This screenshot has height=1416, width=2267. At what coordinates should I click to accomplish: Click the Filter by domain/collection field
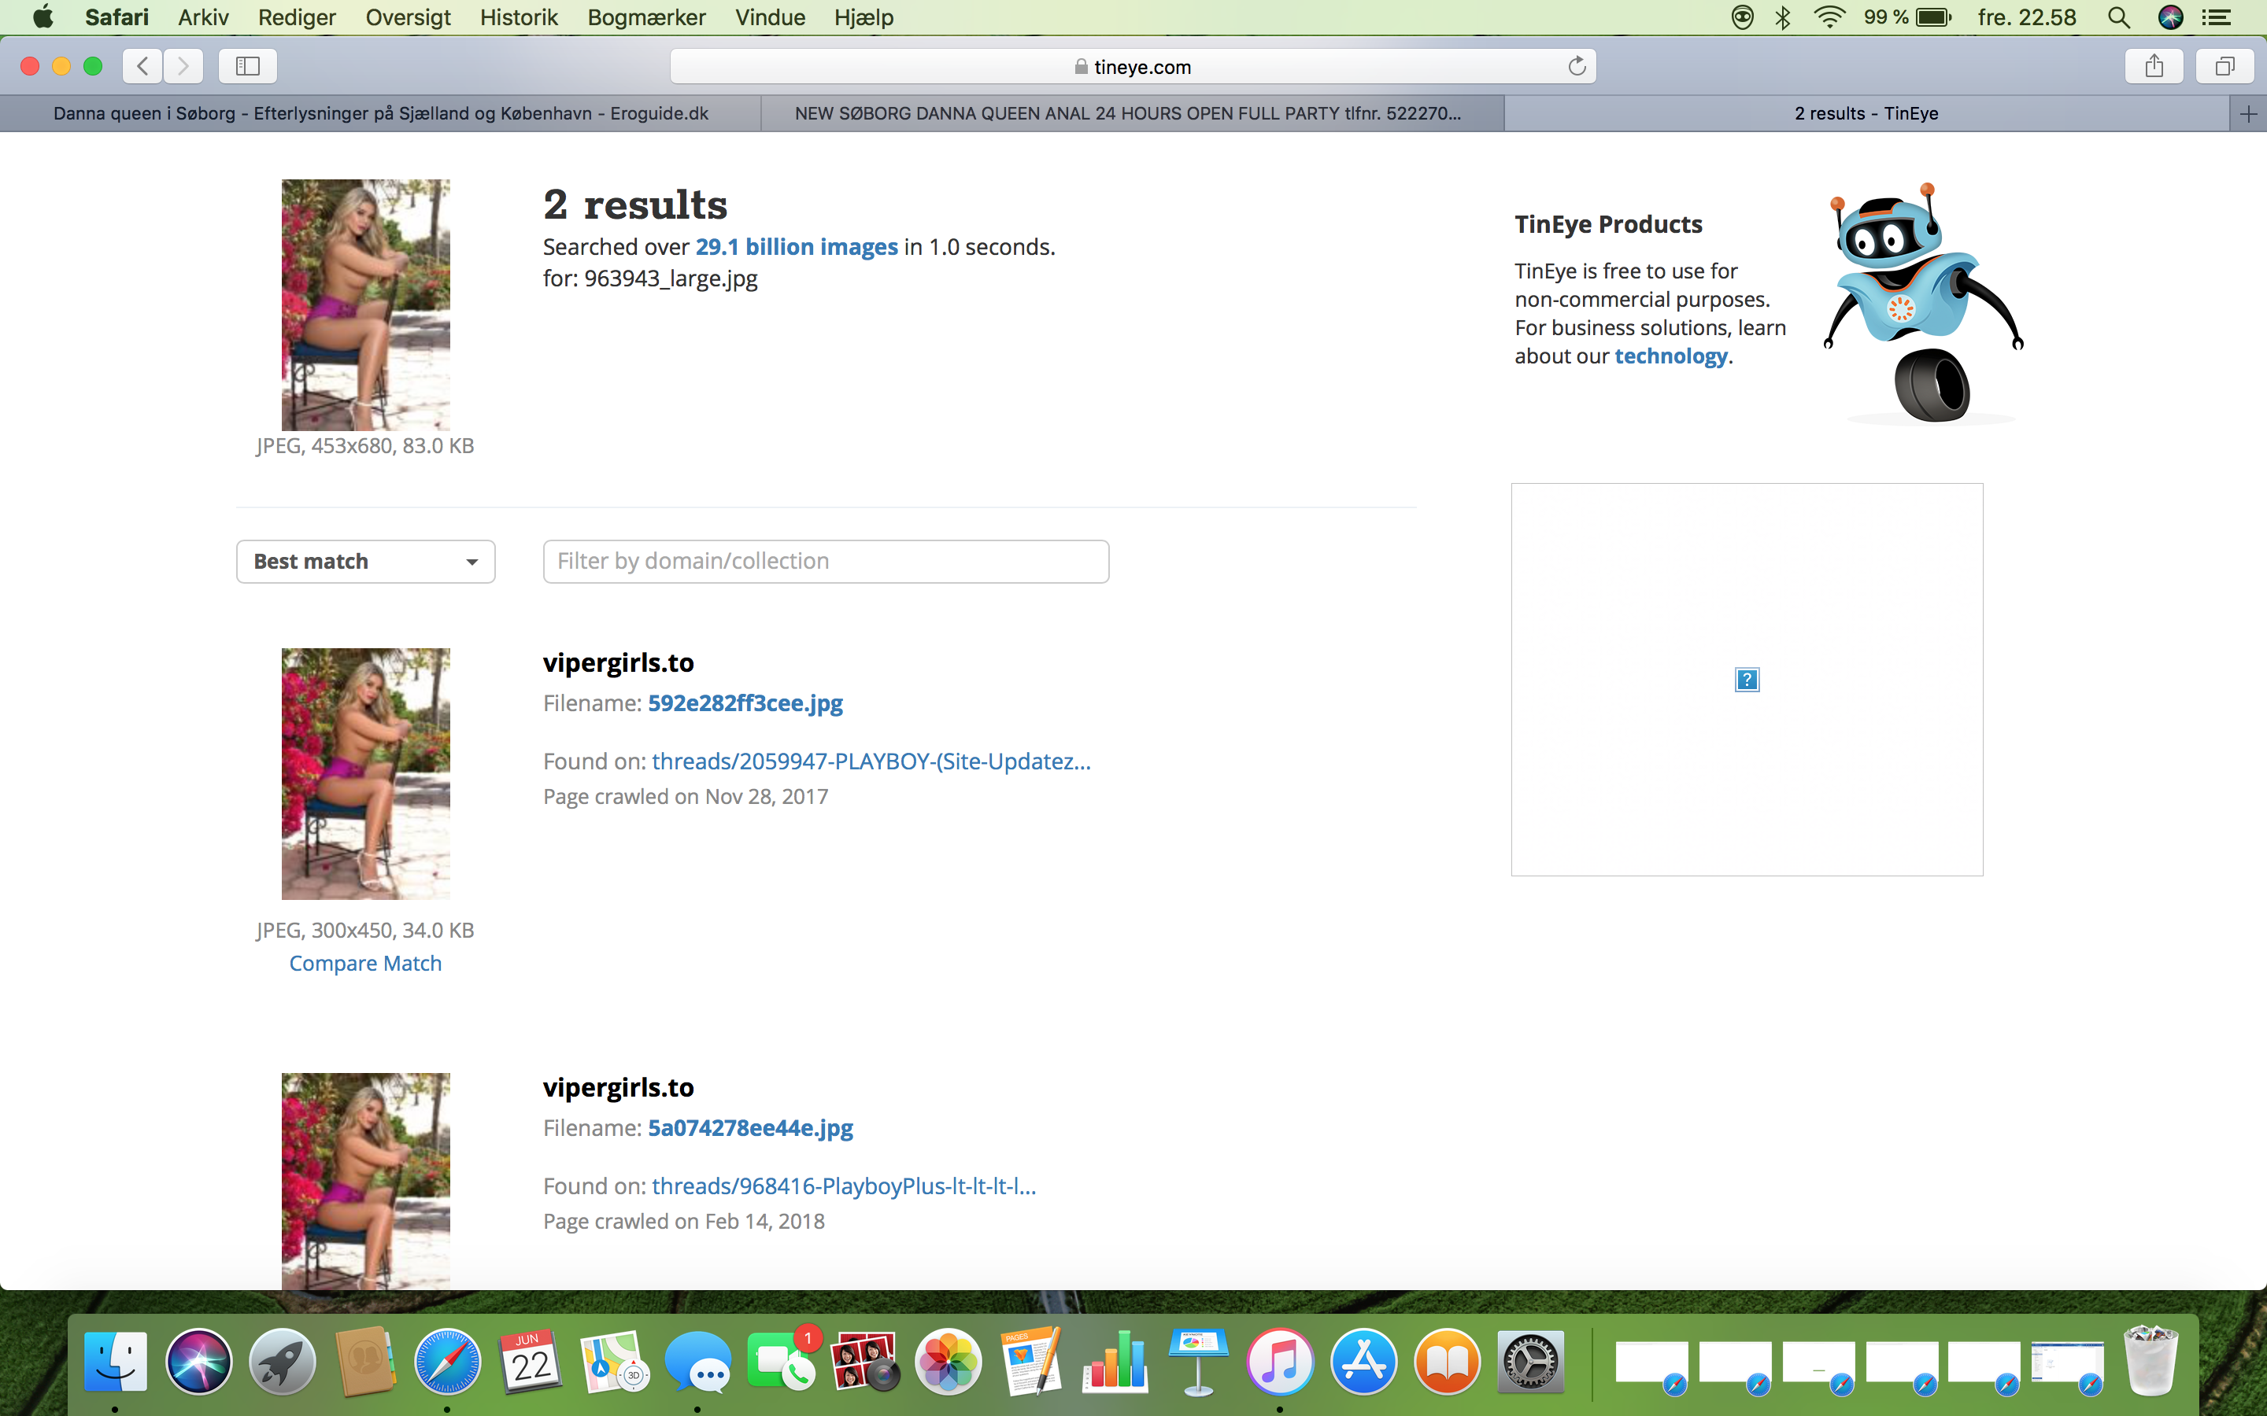[827, 562]
